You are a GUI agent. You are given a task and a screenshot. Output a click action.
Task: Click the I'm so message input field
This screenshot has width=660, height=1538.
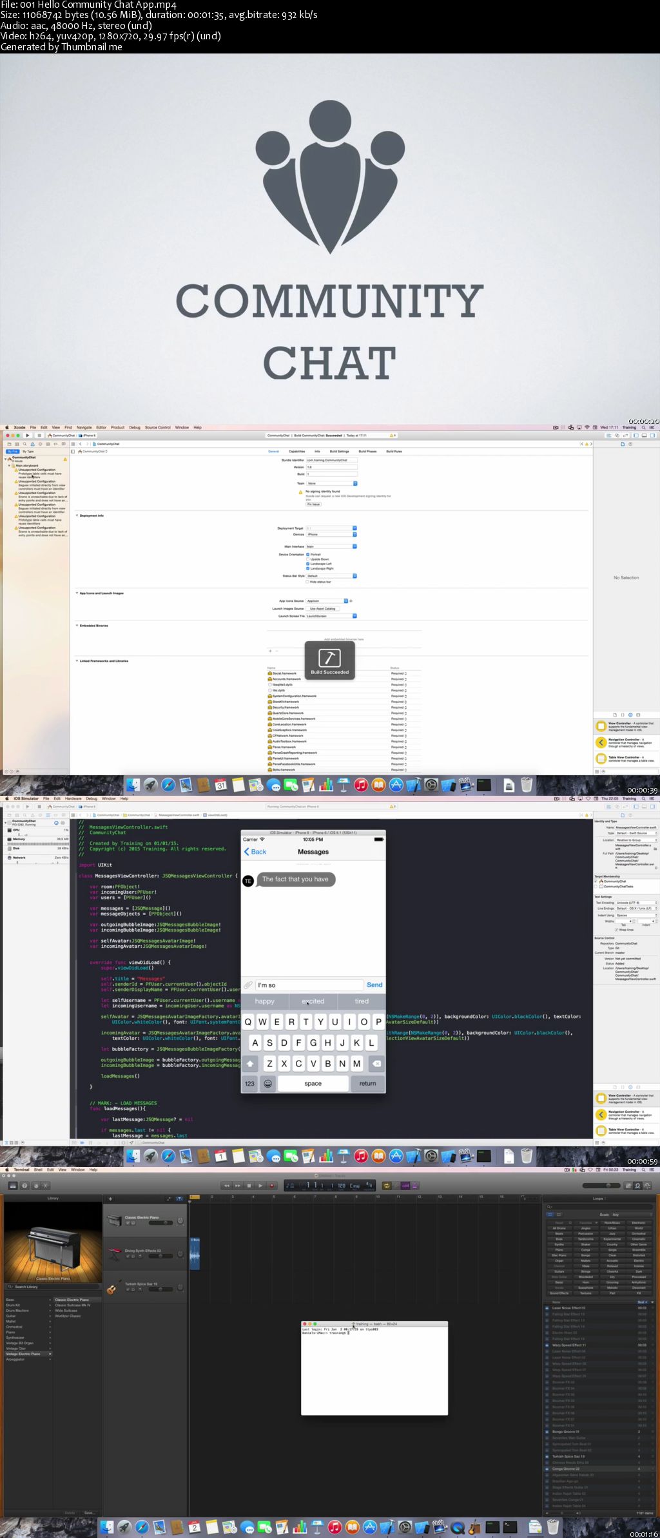[309, 985]
